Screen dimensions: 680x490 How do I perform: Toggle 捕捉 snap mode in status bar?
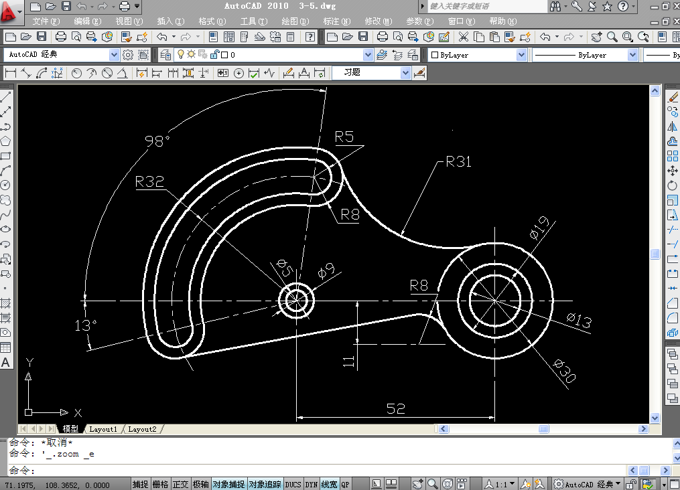coord(140,485)
